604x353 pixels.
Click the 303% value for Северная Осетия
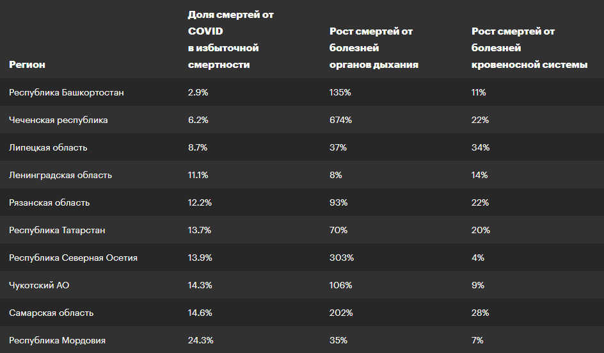(x=341, y=258)
